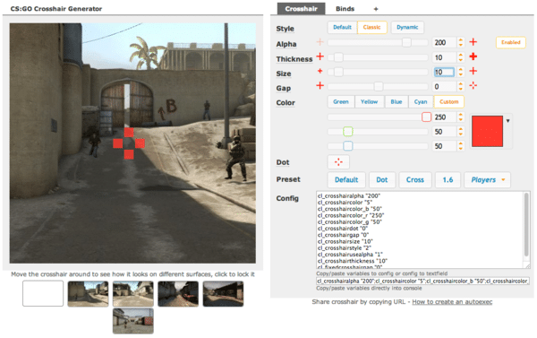Choose the Blue crosshair color
This screenshot has height=338, width=537.
(396, 101)
